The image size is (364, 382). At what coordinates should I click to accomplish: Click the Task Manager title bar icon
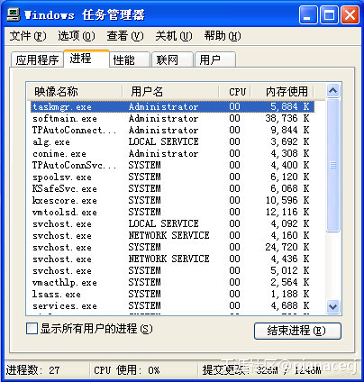click(x=14, y=14)
